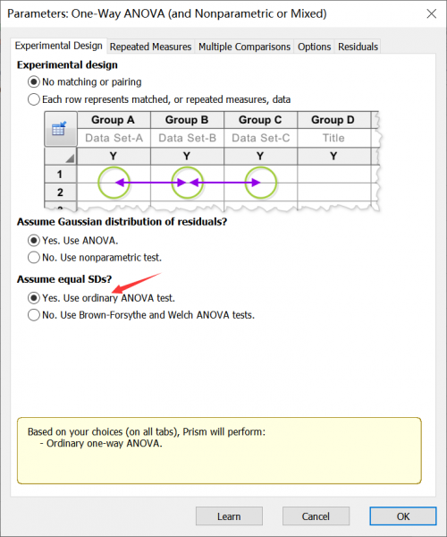Select the Experimental Design tab
Screen dimensions: 447x537
[x=58, y=46]
